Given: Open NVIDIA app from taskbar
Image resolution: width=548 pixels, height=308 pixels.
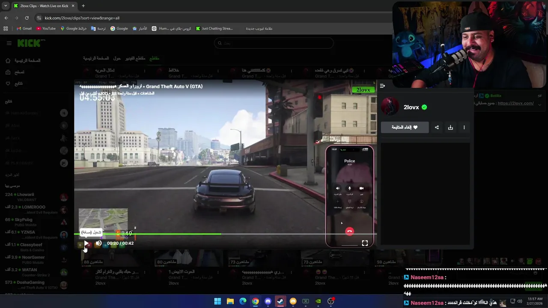Looking at the screenshot, I should click(318, 301).
